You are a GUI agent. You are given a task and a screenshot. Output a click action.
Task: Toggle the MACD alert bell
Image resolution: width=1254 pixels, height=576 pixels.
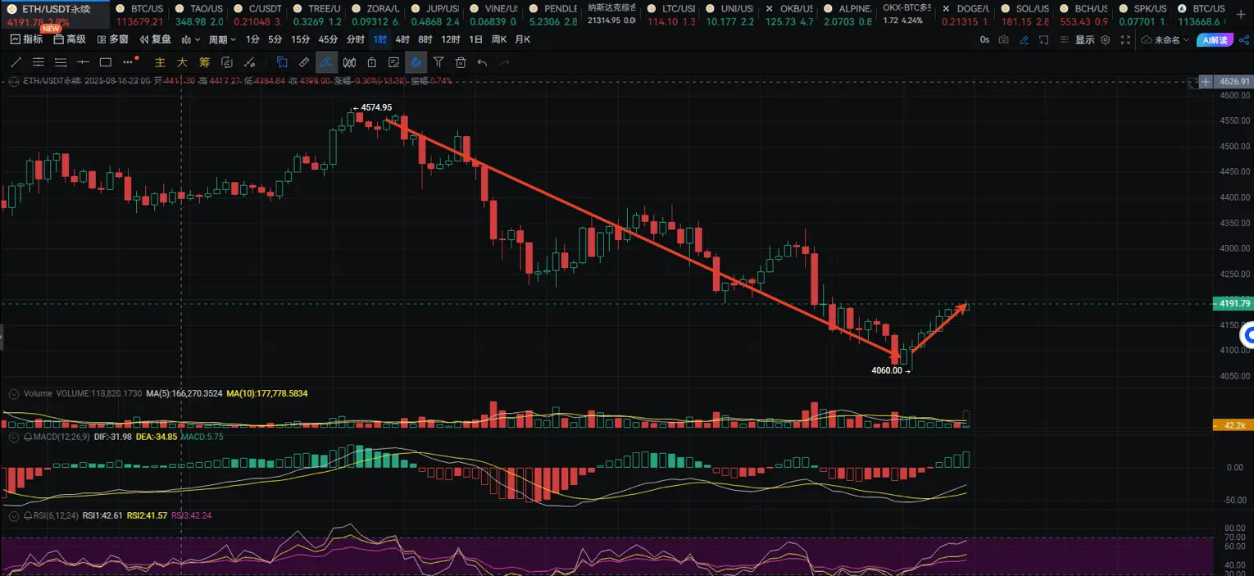click(28, 437)
